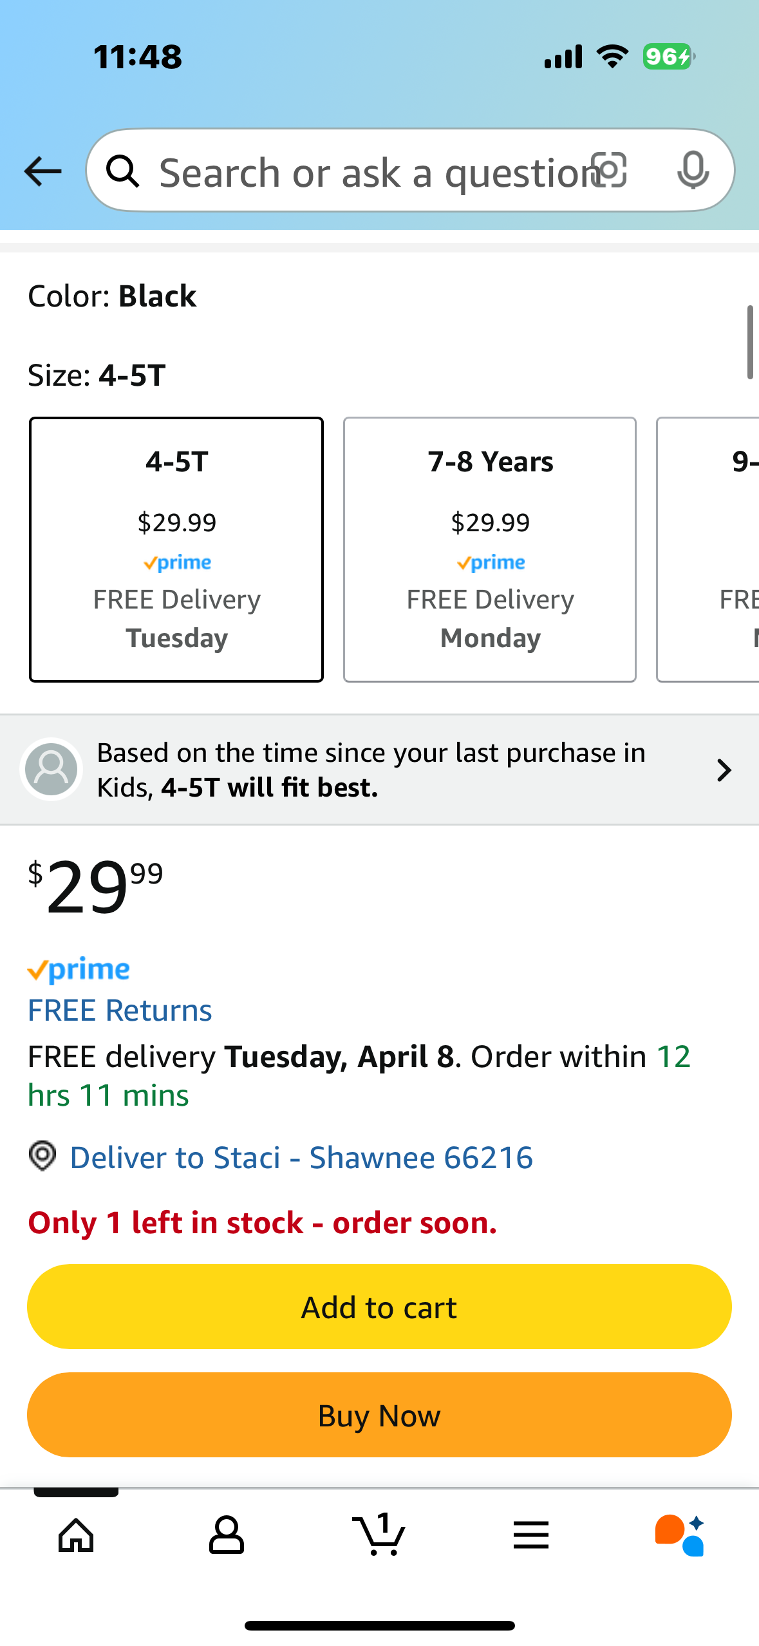
Task: Open the hamburger menu tab
Action: pyautogui.click(x=531, y=1535)
